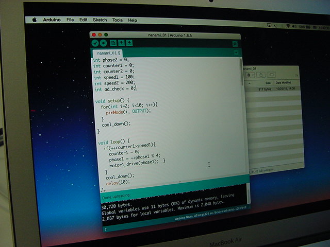
Task: Click the Finder window title nanami_01
Action: pyautogui.click(x=250, y=68)
